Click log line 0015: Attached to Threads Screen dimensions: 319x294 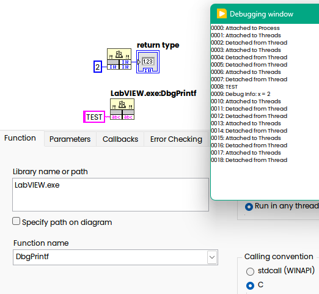(246, 138)
